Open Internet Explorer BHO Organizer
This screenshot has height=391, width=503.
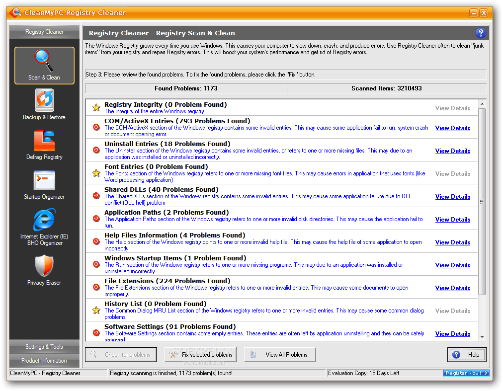pos(44,227)
